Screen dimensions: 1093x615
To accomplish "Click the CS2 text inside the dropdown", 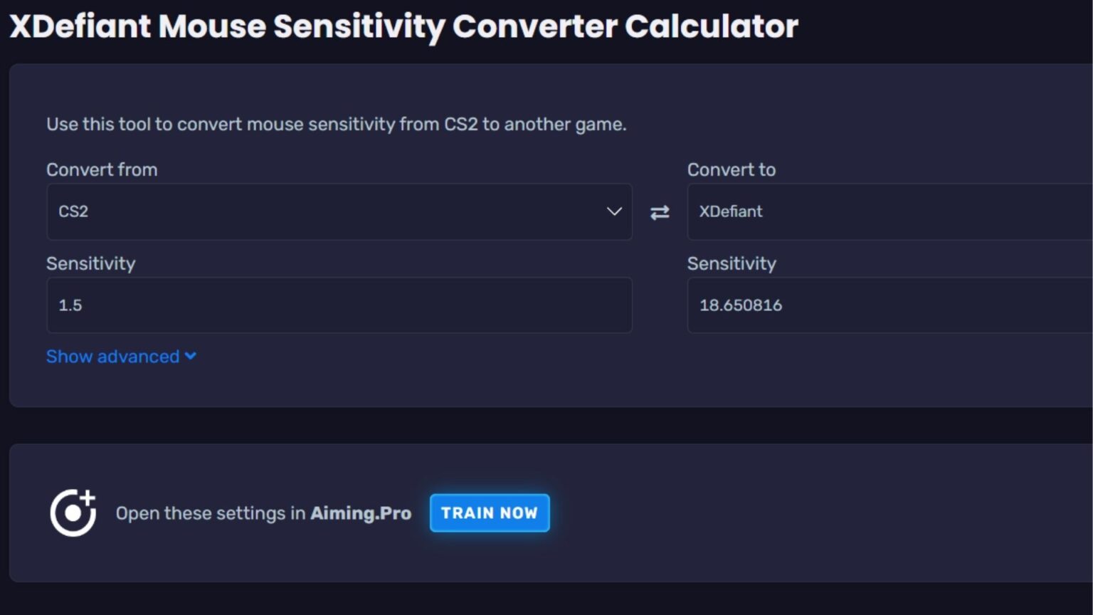I will [72, 211].
